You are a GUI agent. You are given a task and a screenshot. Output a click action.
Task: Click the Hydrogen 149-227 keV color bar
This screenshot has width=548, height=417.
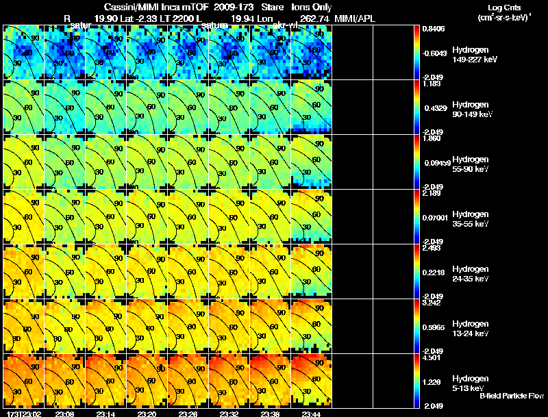point(416,53)
